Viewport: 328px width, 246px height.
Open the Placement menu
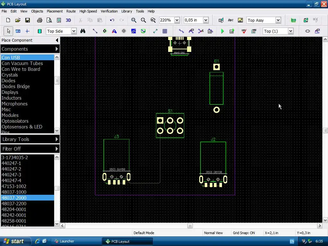(54, 11)
